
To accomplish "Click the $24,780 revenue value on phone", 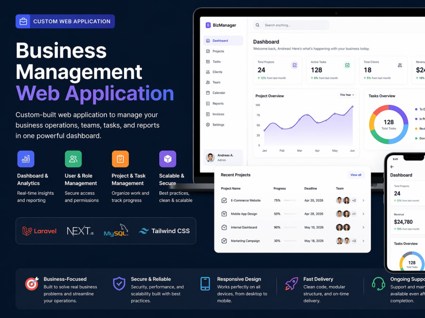I will (403, 222).
